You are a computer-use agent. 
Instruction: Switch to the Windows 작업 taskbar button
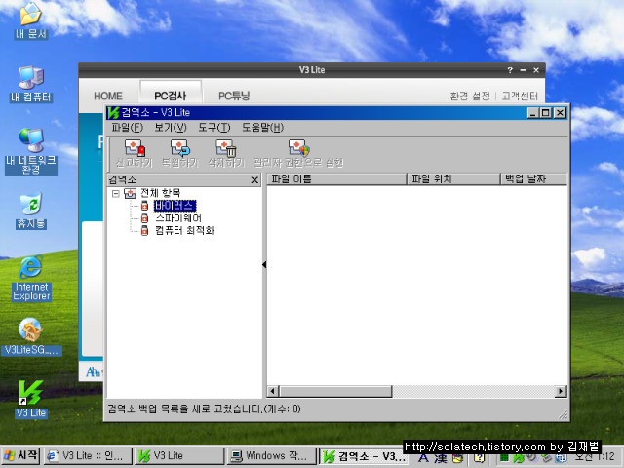tap(272, 456)
